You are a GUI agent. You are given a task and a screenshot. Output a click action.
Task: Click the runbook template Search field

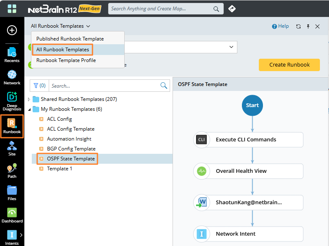104,86
